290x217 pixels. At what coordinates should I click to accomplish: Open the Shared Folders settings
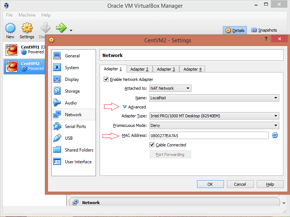point(79,150)
